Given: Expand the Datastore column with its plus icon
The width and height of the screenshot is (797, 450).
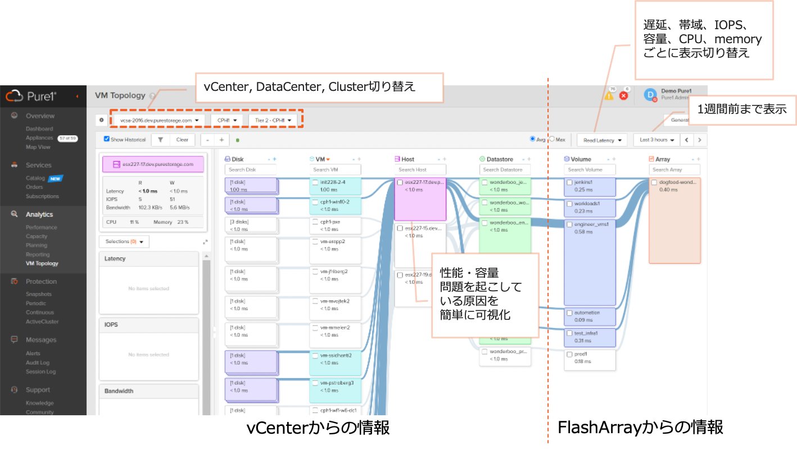Looking at the screenshot, I should (528, 159).
